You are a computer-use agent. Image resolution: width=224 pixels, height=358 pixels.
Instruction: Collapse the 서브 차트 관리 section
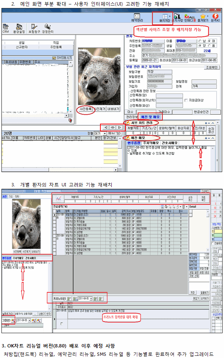coord(213,123)
